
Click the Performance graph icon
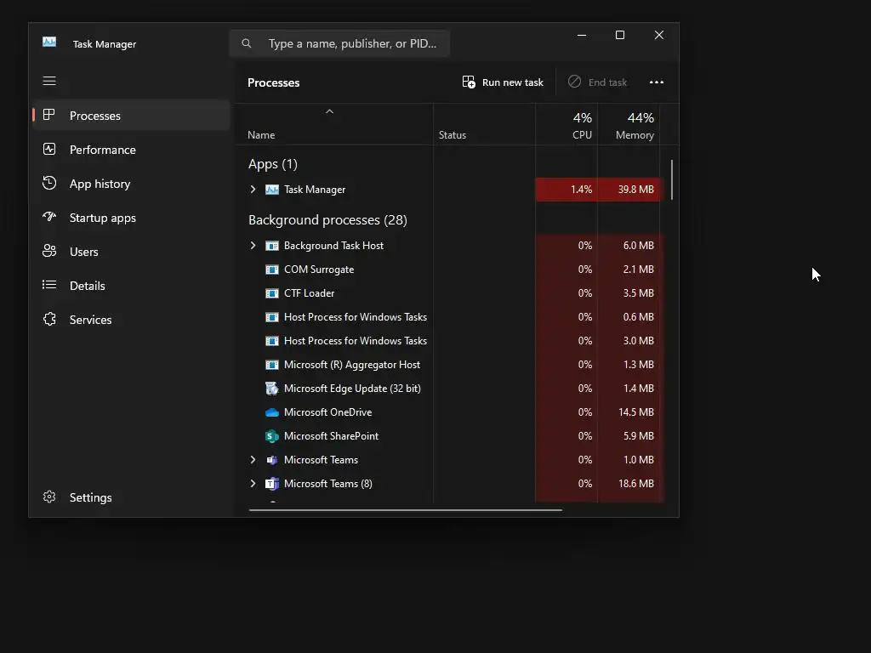[48, 150]
